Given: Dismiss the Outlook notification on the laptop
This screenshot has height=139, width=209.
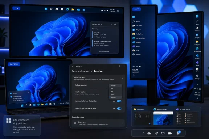Looking at the screenshot, I should (x=29, y=93).
